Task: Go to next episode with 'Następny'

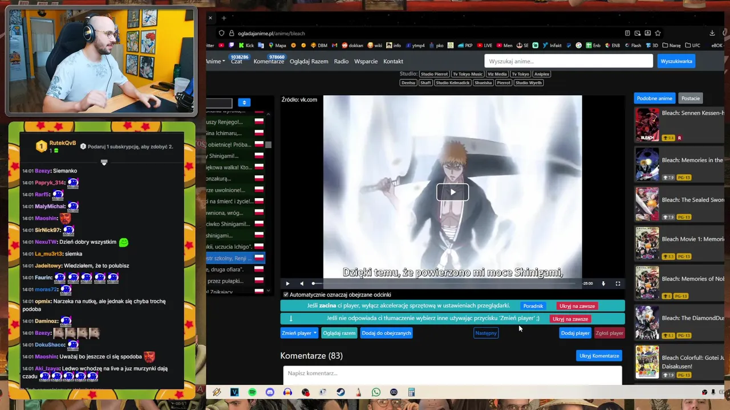Action: pos(486,333)
